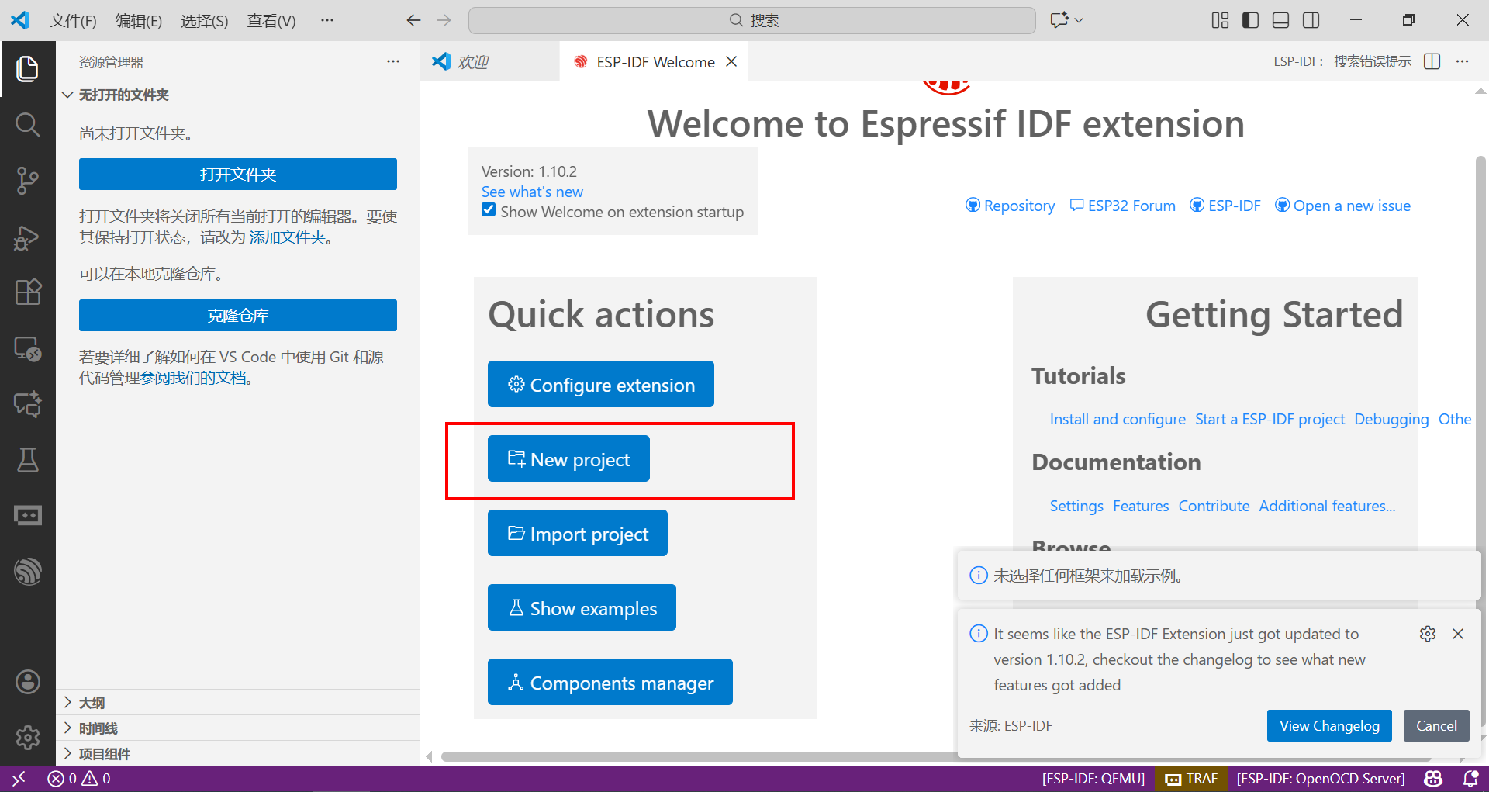
Task: Open the customize layout icon
Action: (1220, 20)
